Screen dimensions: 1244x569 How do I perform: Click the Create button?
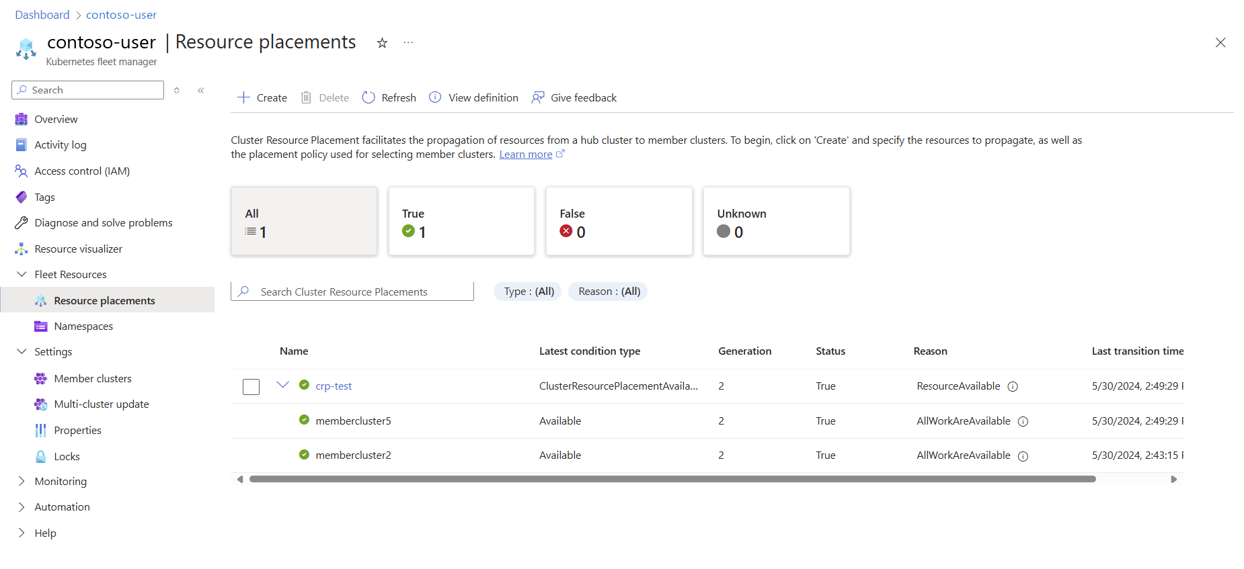262,97
